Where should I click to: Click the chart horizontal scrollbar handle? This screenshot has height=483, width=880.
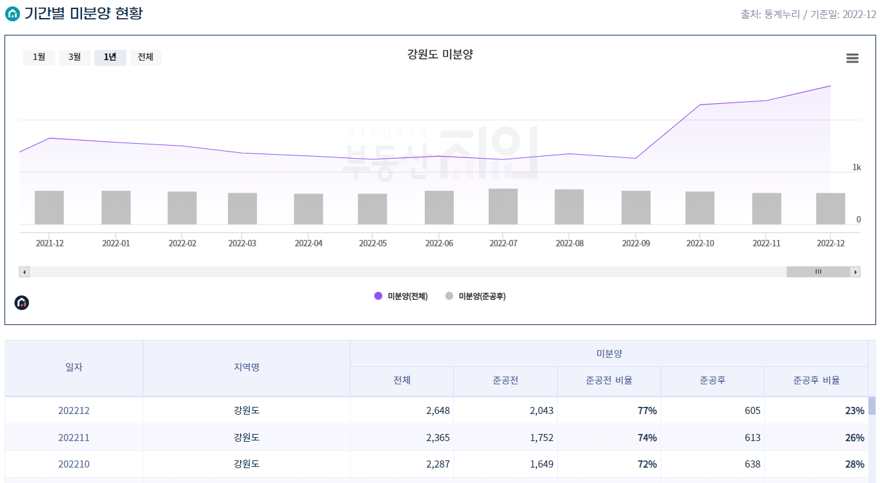point(818,272)
